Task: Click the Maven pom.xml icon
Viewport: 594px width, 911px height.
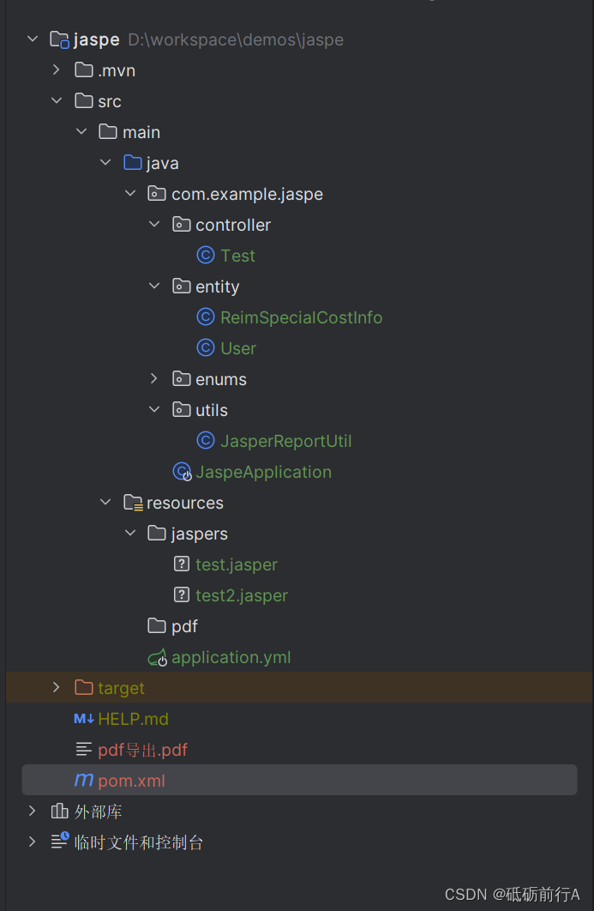Action: tap(84, 781)
